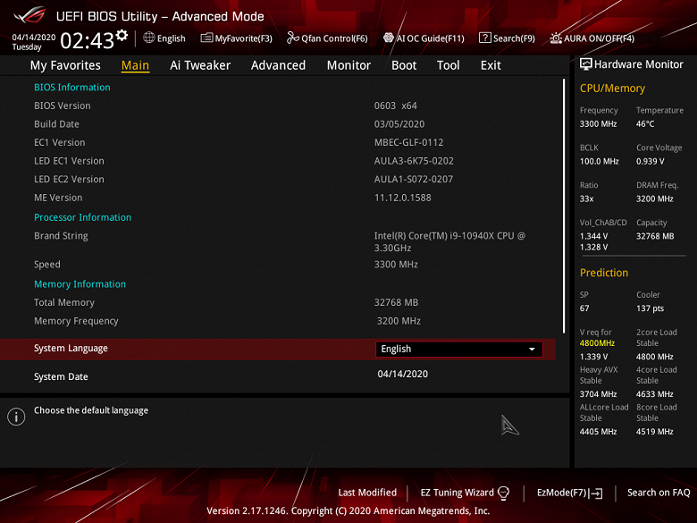Click the Processor Information heading
697x523 pixels.
[83, 217]
